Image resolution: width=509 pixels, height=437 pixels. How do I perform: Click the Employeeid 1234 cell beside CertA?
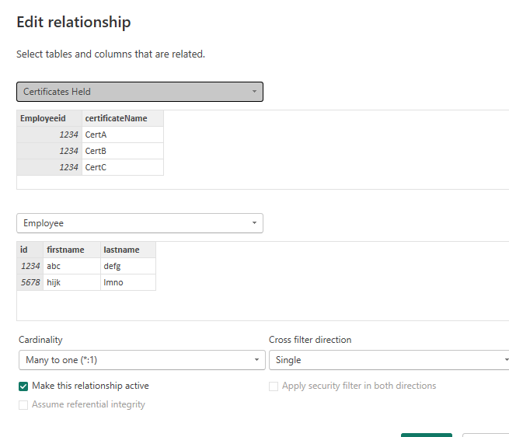pyautogui.click(x=49, y=135)
